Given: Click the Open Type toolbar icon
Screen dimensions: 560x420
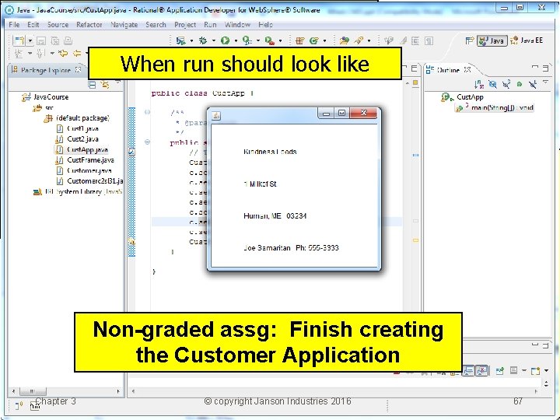Looking at the screenshot, I should pos(345,40).
